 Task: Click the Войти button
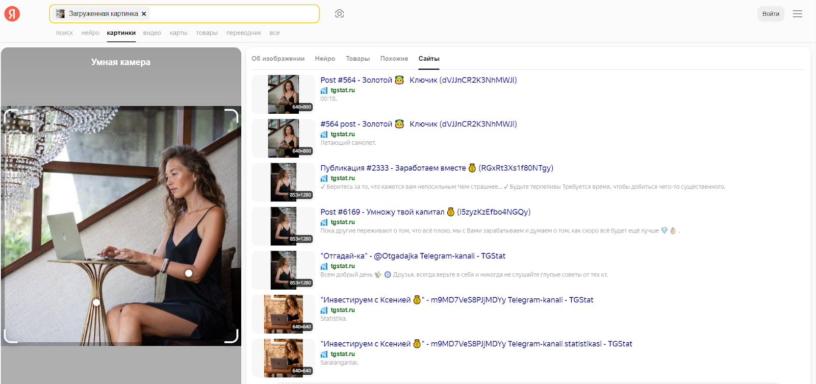[771, 14]
